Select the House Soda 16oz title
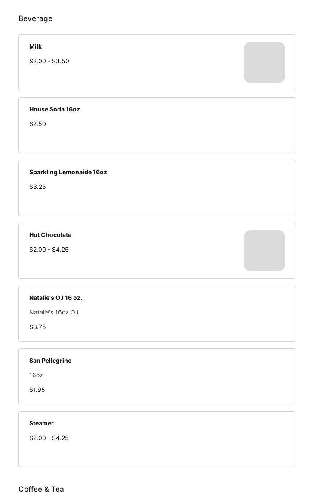Screen dimensions: 314x493 [x=55, y=109]
